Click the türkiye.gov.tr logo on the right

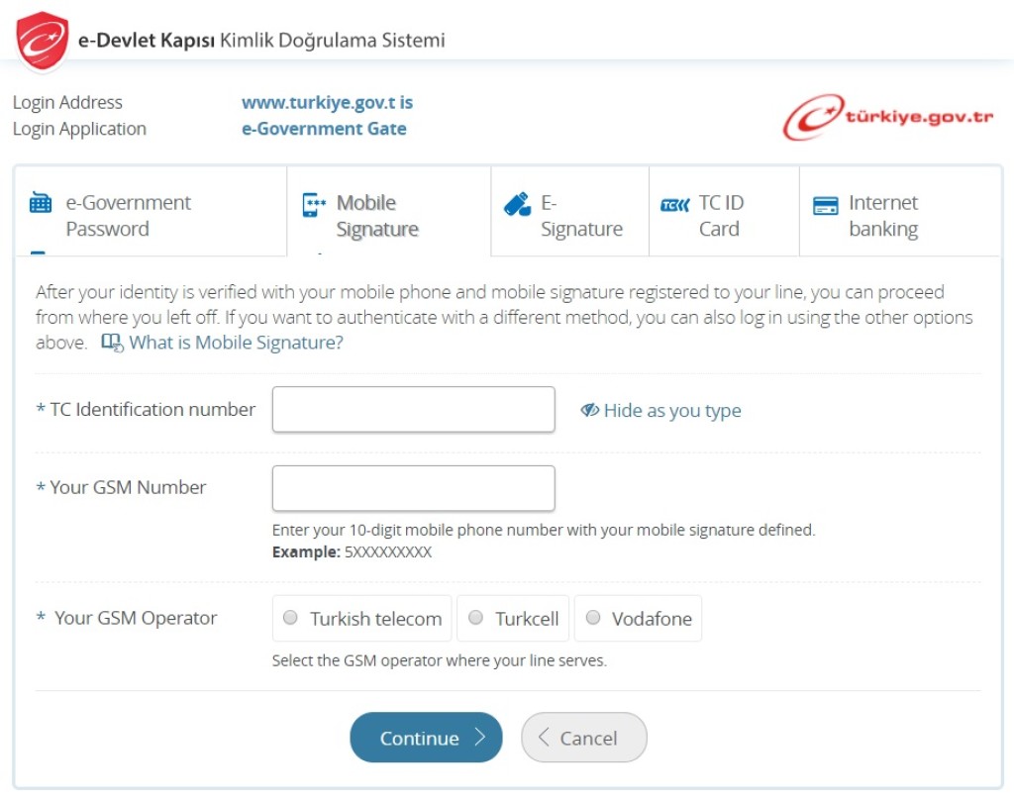click(888, 117)
